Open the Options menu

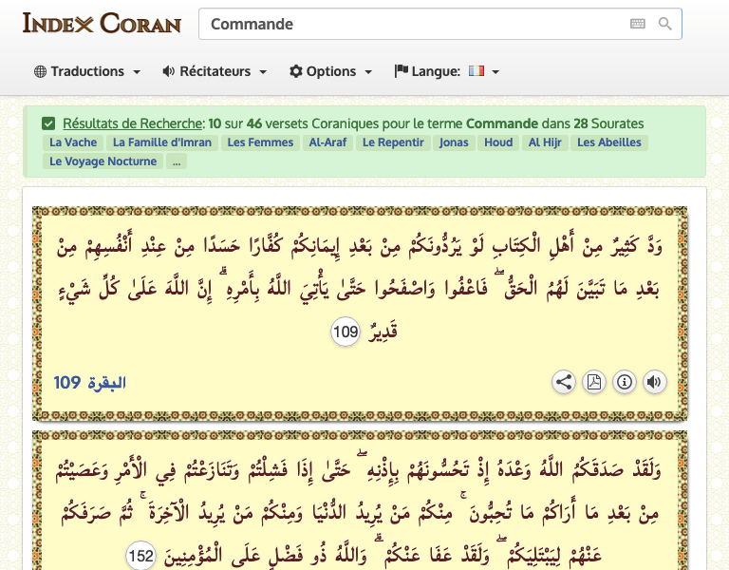[330, 71]
